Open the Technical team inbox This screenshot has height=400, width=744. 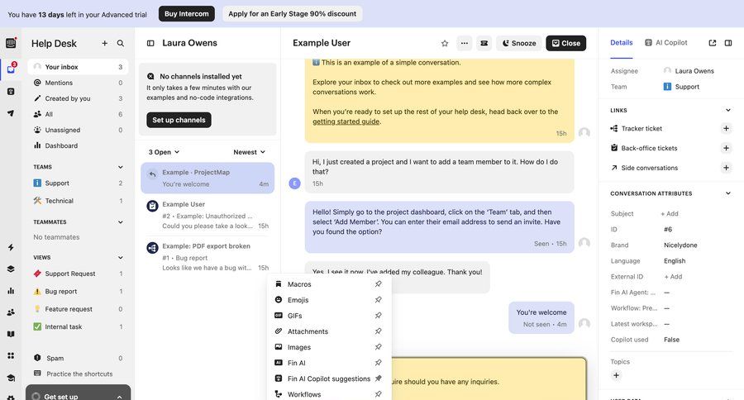(x=78, y=201)
